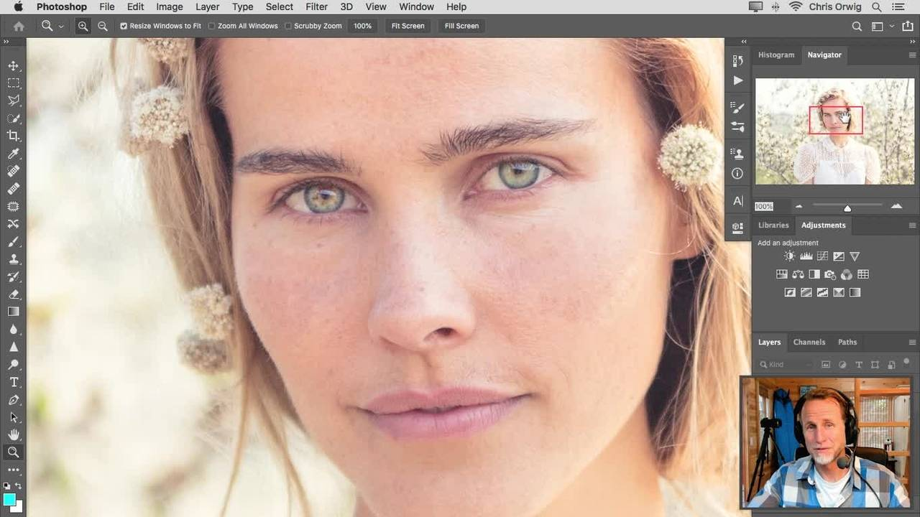Select the Path Selection tool
This screenshot has width=920, height=517.
[14, 417]
